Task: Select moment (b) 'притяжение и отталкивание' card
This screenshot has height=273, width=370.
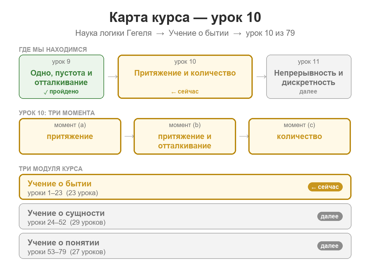Action: pos(185,136)
